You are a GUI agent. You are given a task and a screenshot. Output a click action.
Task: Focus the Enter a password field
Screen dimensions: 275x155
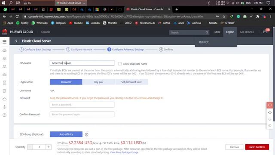(x=82, y=105)
